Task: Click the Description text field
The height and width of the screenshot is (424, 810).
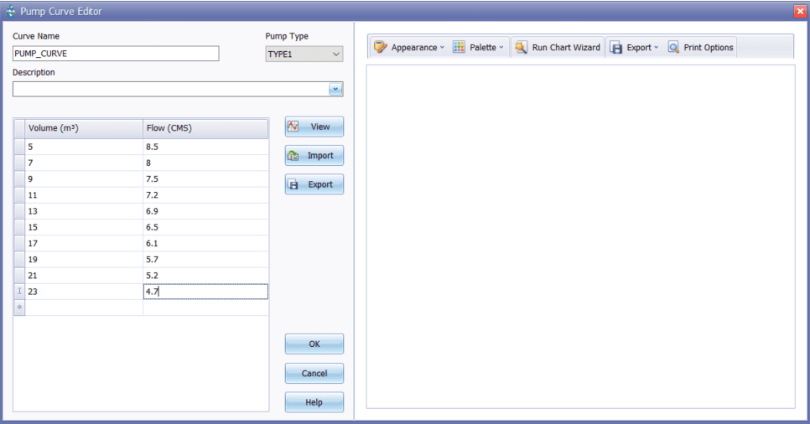Action: (170, 90)
